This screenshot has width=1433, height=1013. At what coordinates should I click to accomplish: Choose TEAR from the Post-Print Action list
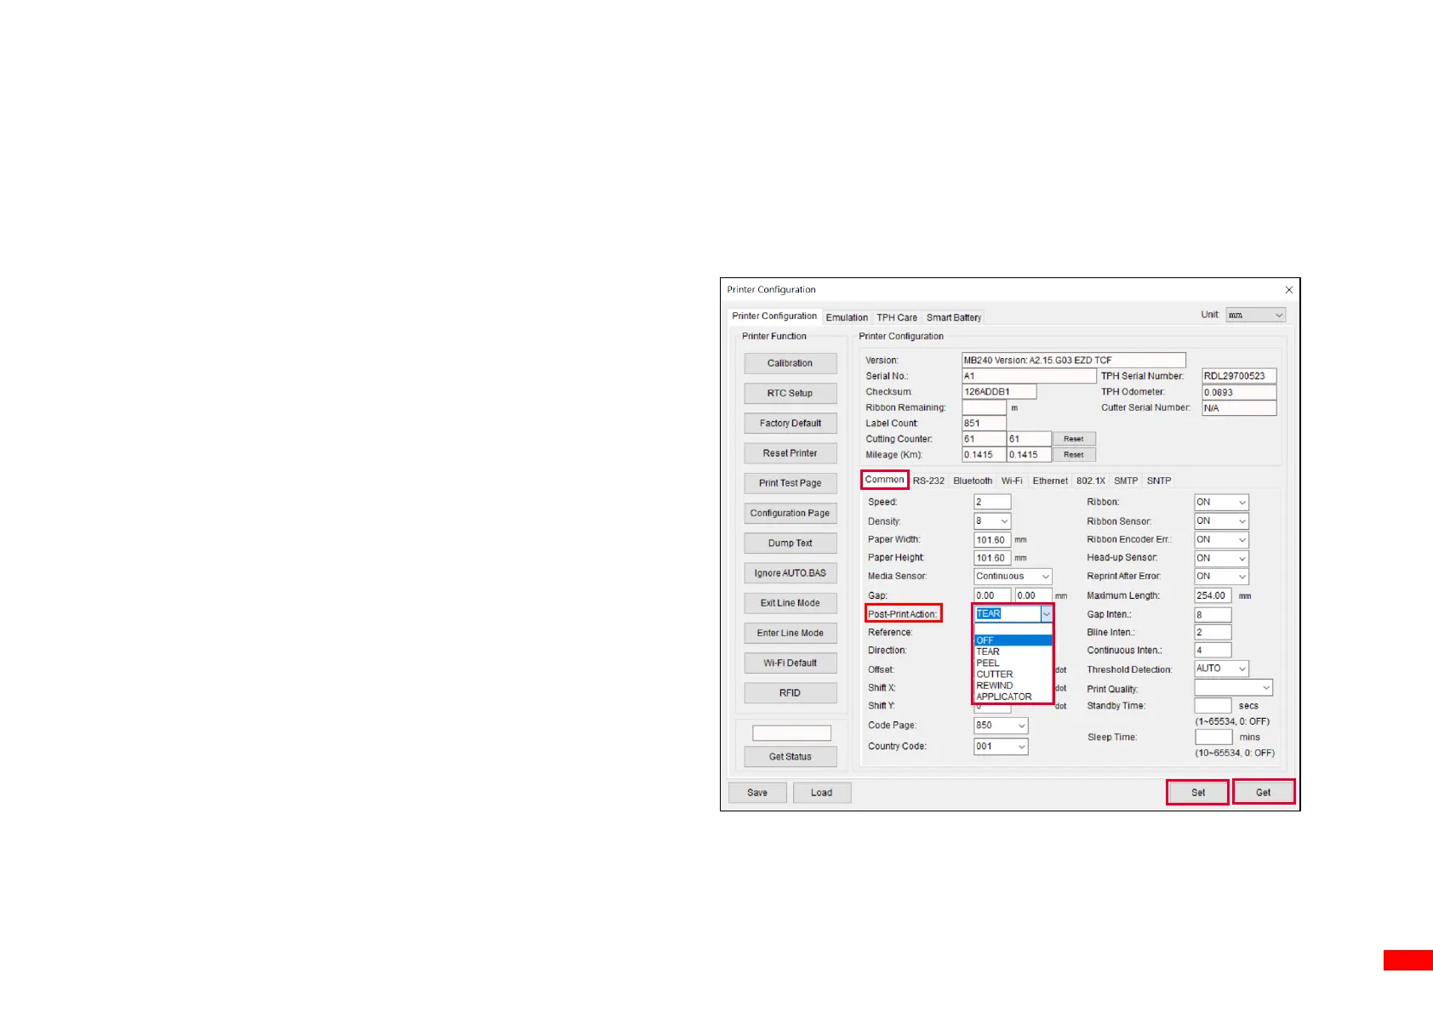[1013, 652]
